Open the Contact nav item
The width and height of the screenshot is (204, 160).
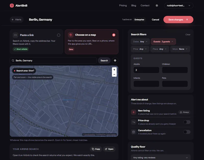click(x=145, y=5)
